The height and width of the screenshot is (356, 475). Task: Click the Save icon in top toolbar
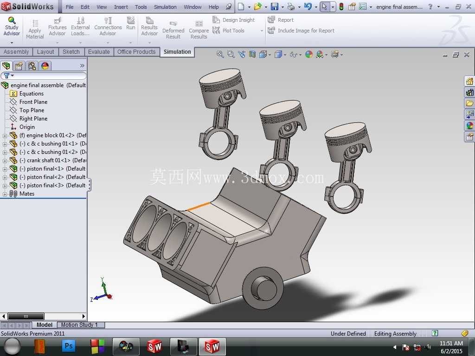(x=275, y=6)
